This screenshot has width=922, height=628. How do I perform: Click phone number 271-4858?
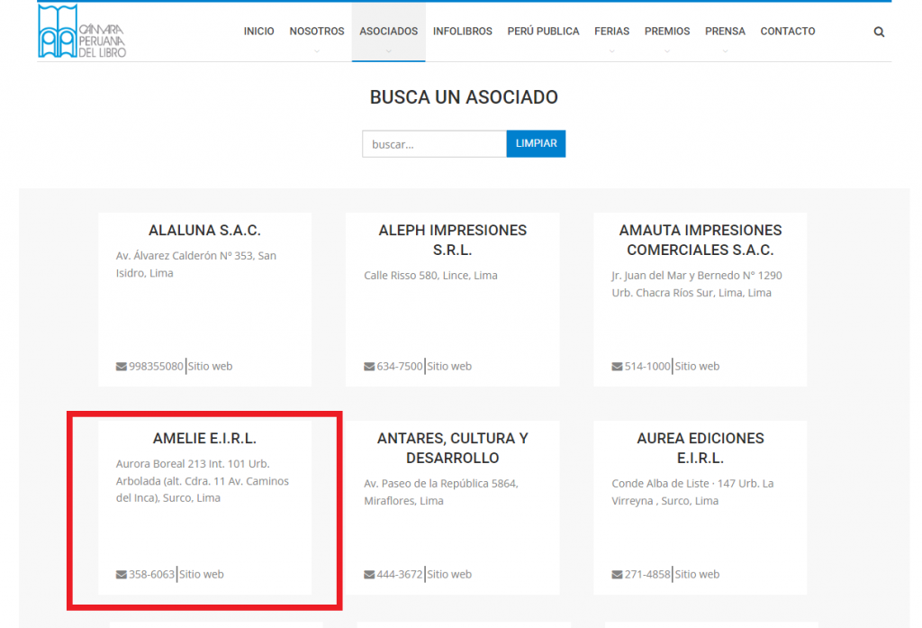coord(647,574)
